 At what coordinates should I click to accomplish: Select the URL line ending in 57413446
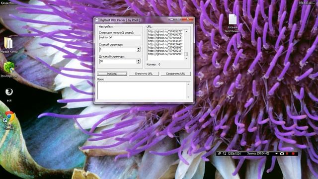[x=165, y=44]
